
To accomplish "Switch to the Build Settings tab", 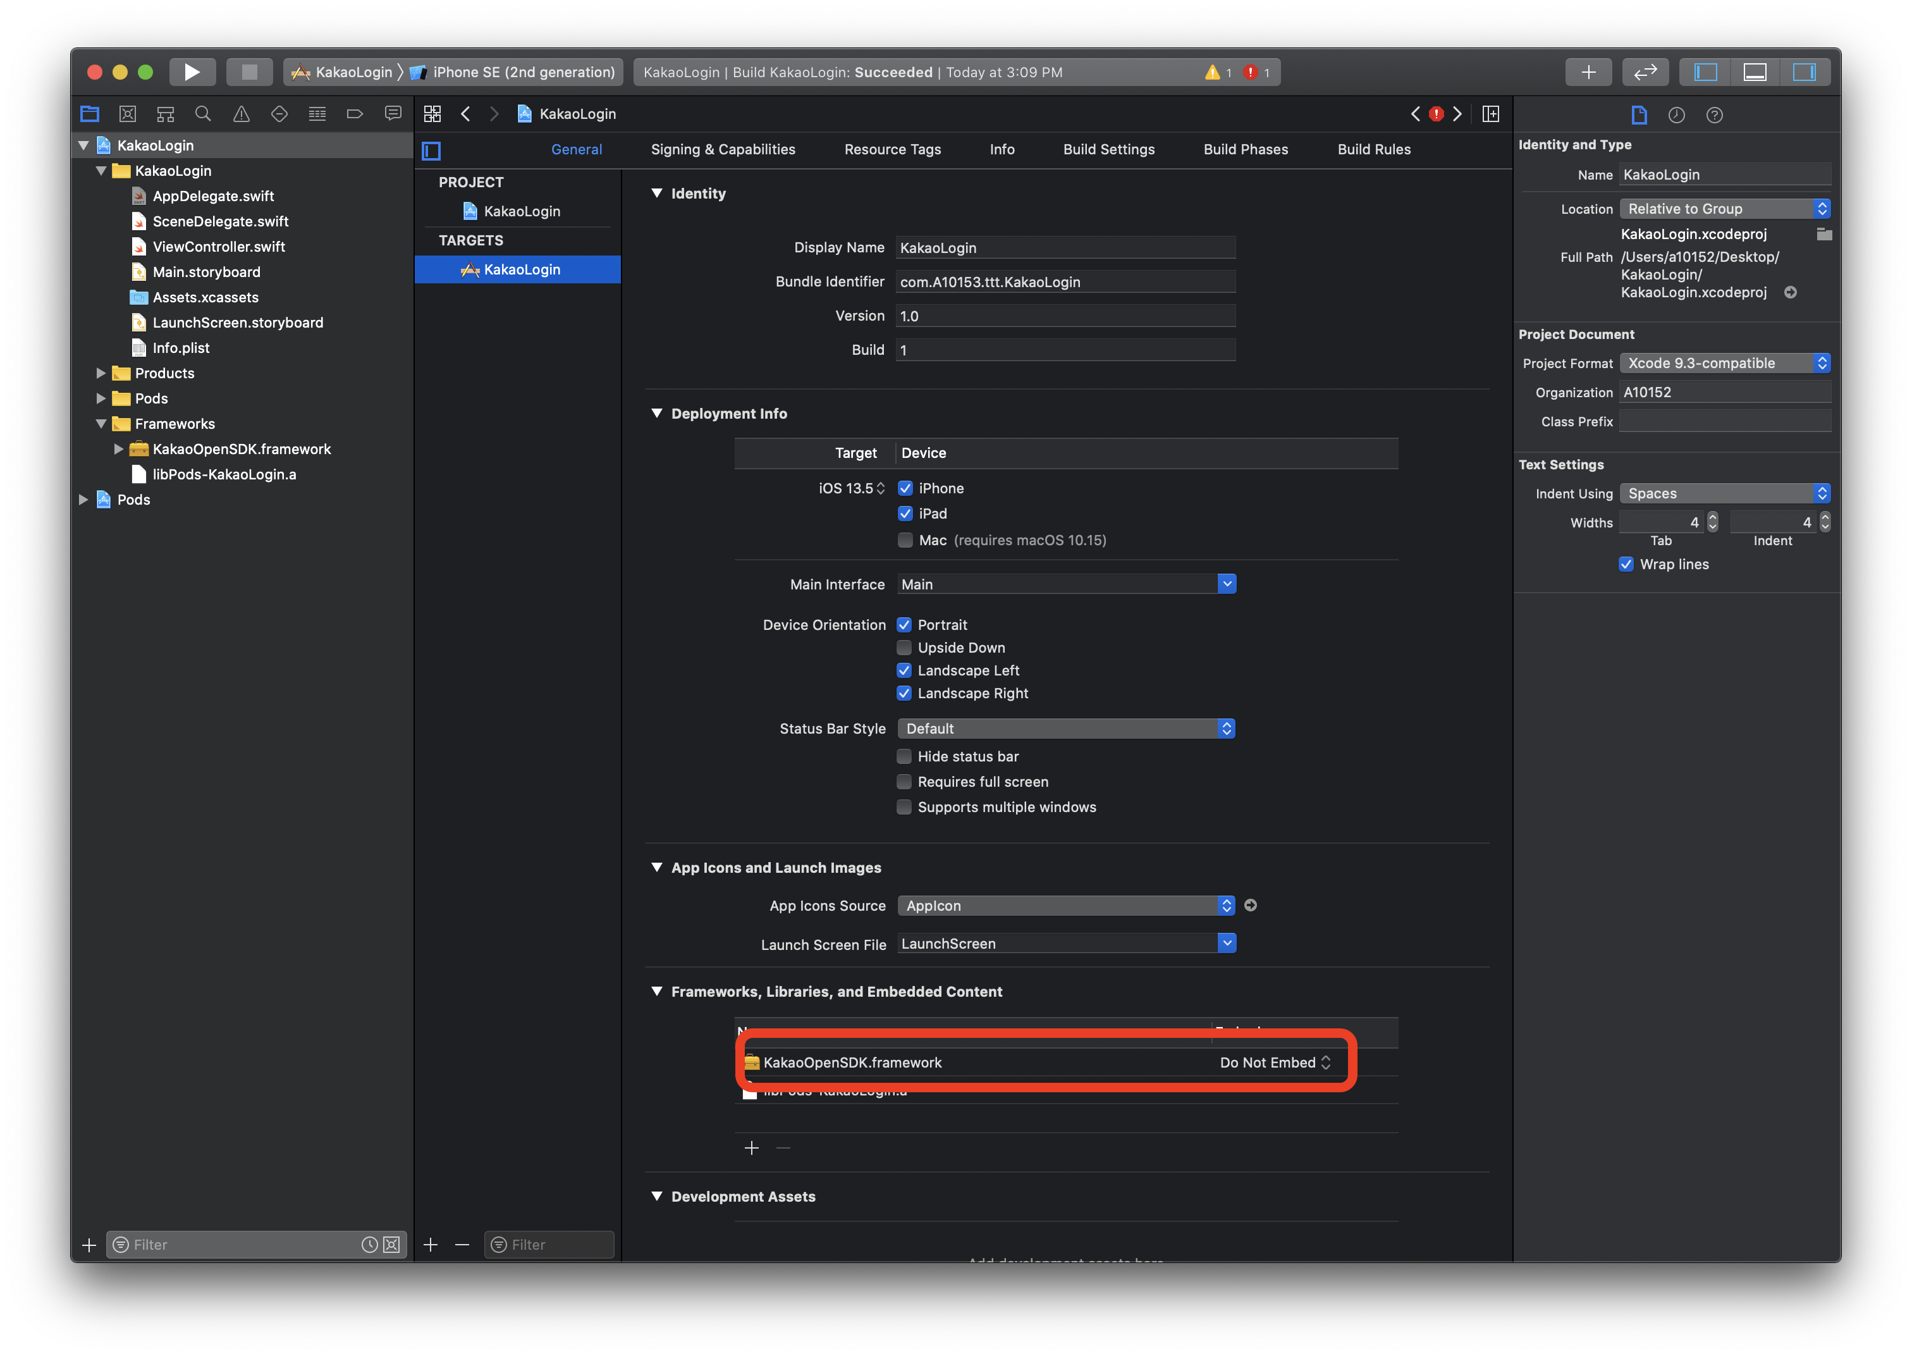I will pyautogui.click(x=1108, y=149).
